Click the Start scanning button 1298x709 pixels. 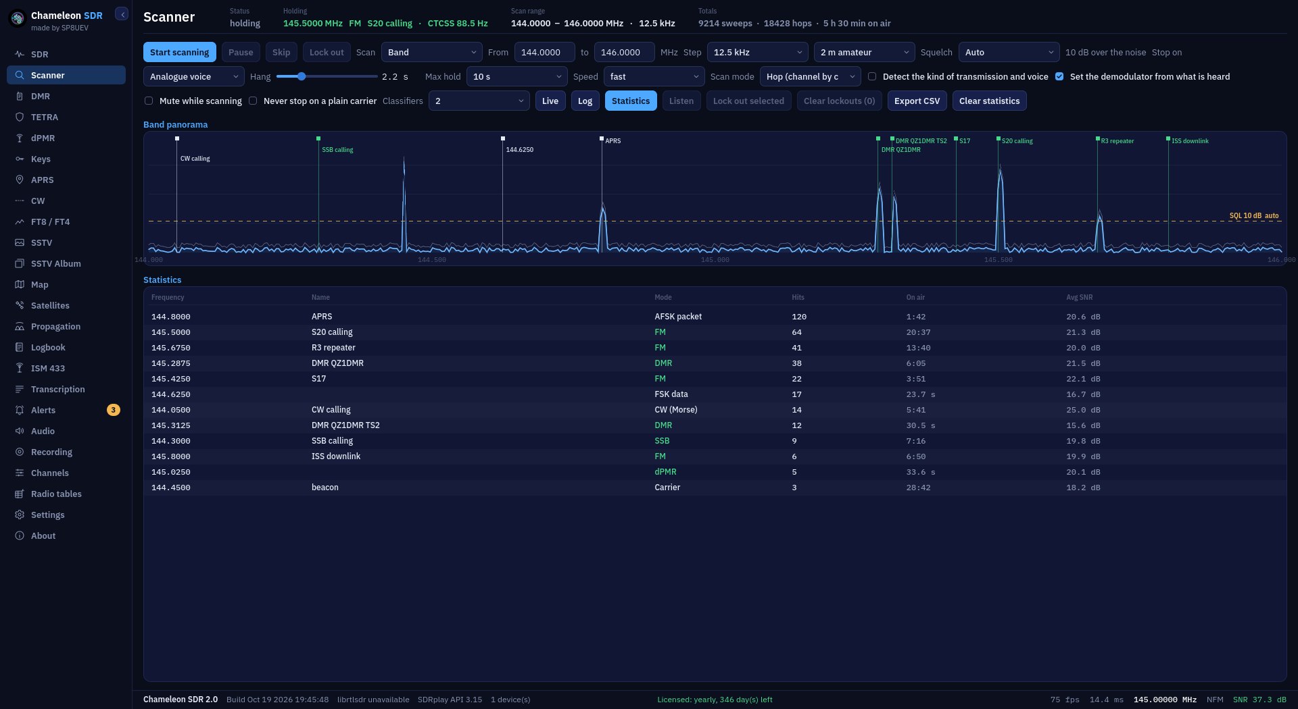pyautogui.click(x=180, y=52)
